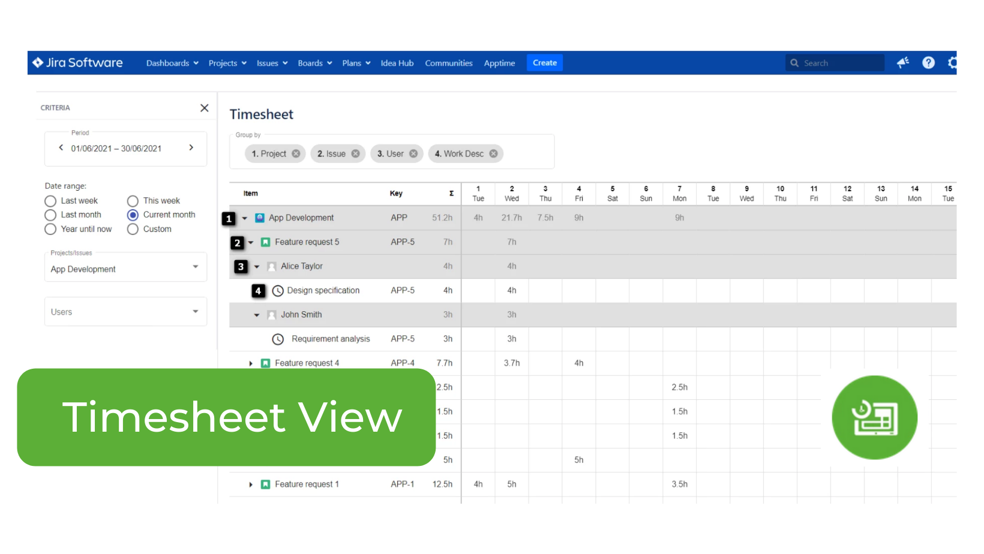Viewport: 984px width, 554px height.
Task: Open the Users dropdown
Action: [125, 312]
